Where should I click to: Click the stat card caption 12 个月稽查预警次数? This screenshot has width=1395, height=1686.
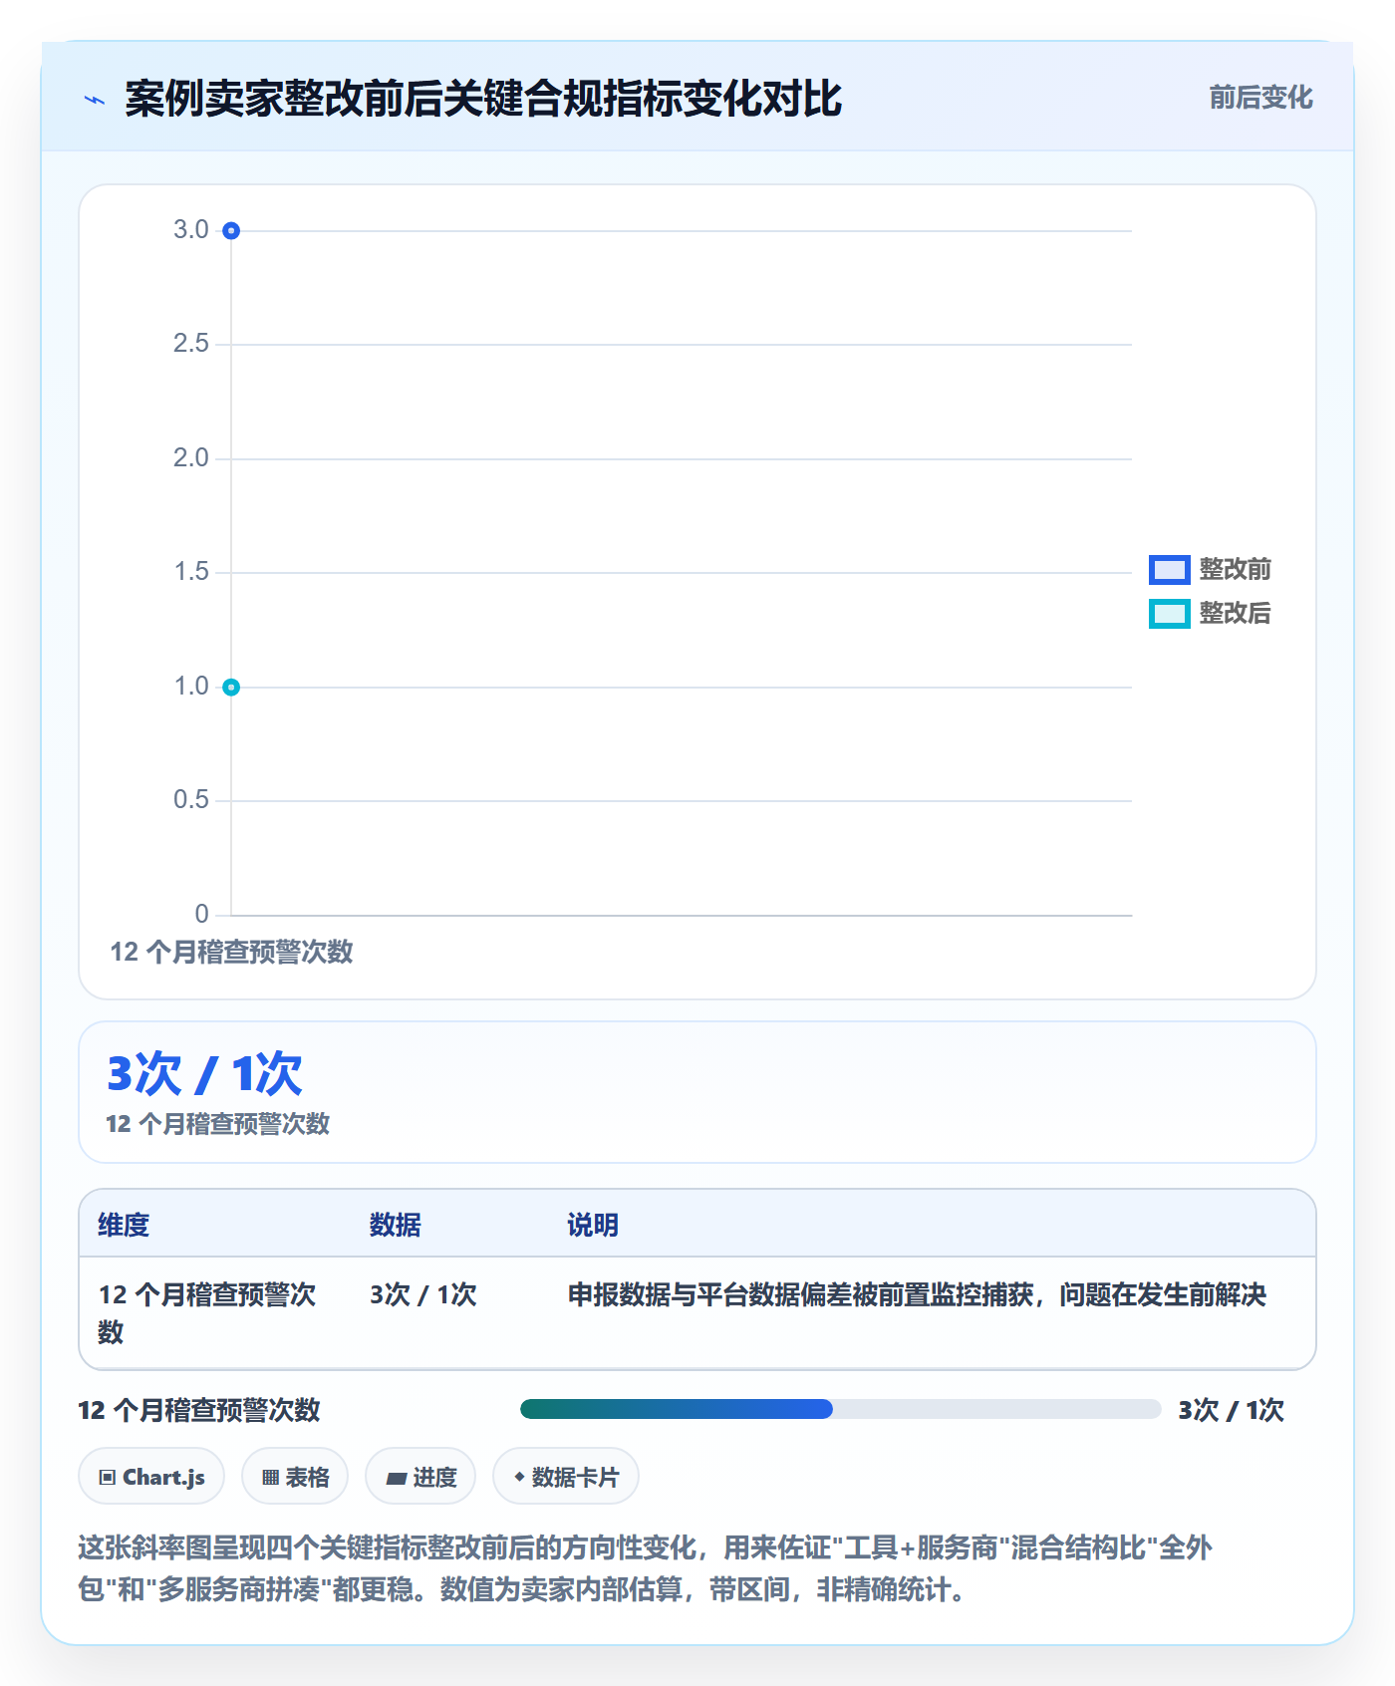click(x=217, y=1124)
